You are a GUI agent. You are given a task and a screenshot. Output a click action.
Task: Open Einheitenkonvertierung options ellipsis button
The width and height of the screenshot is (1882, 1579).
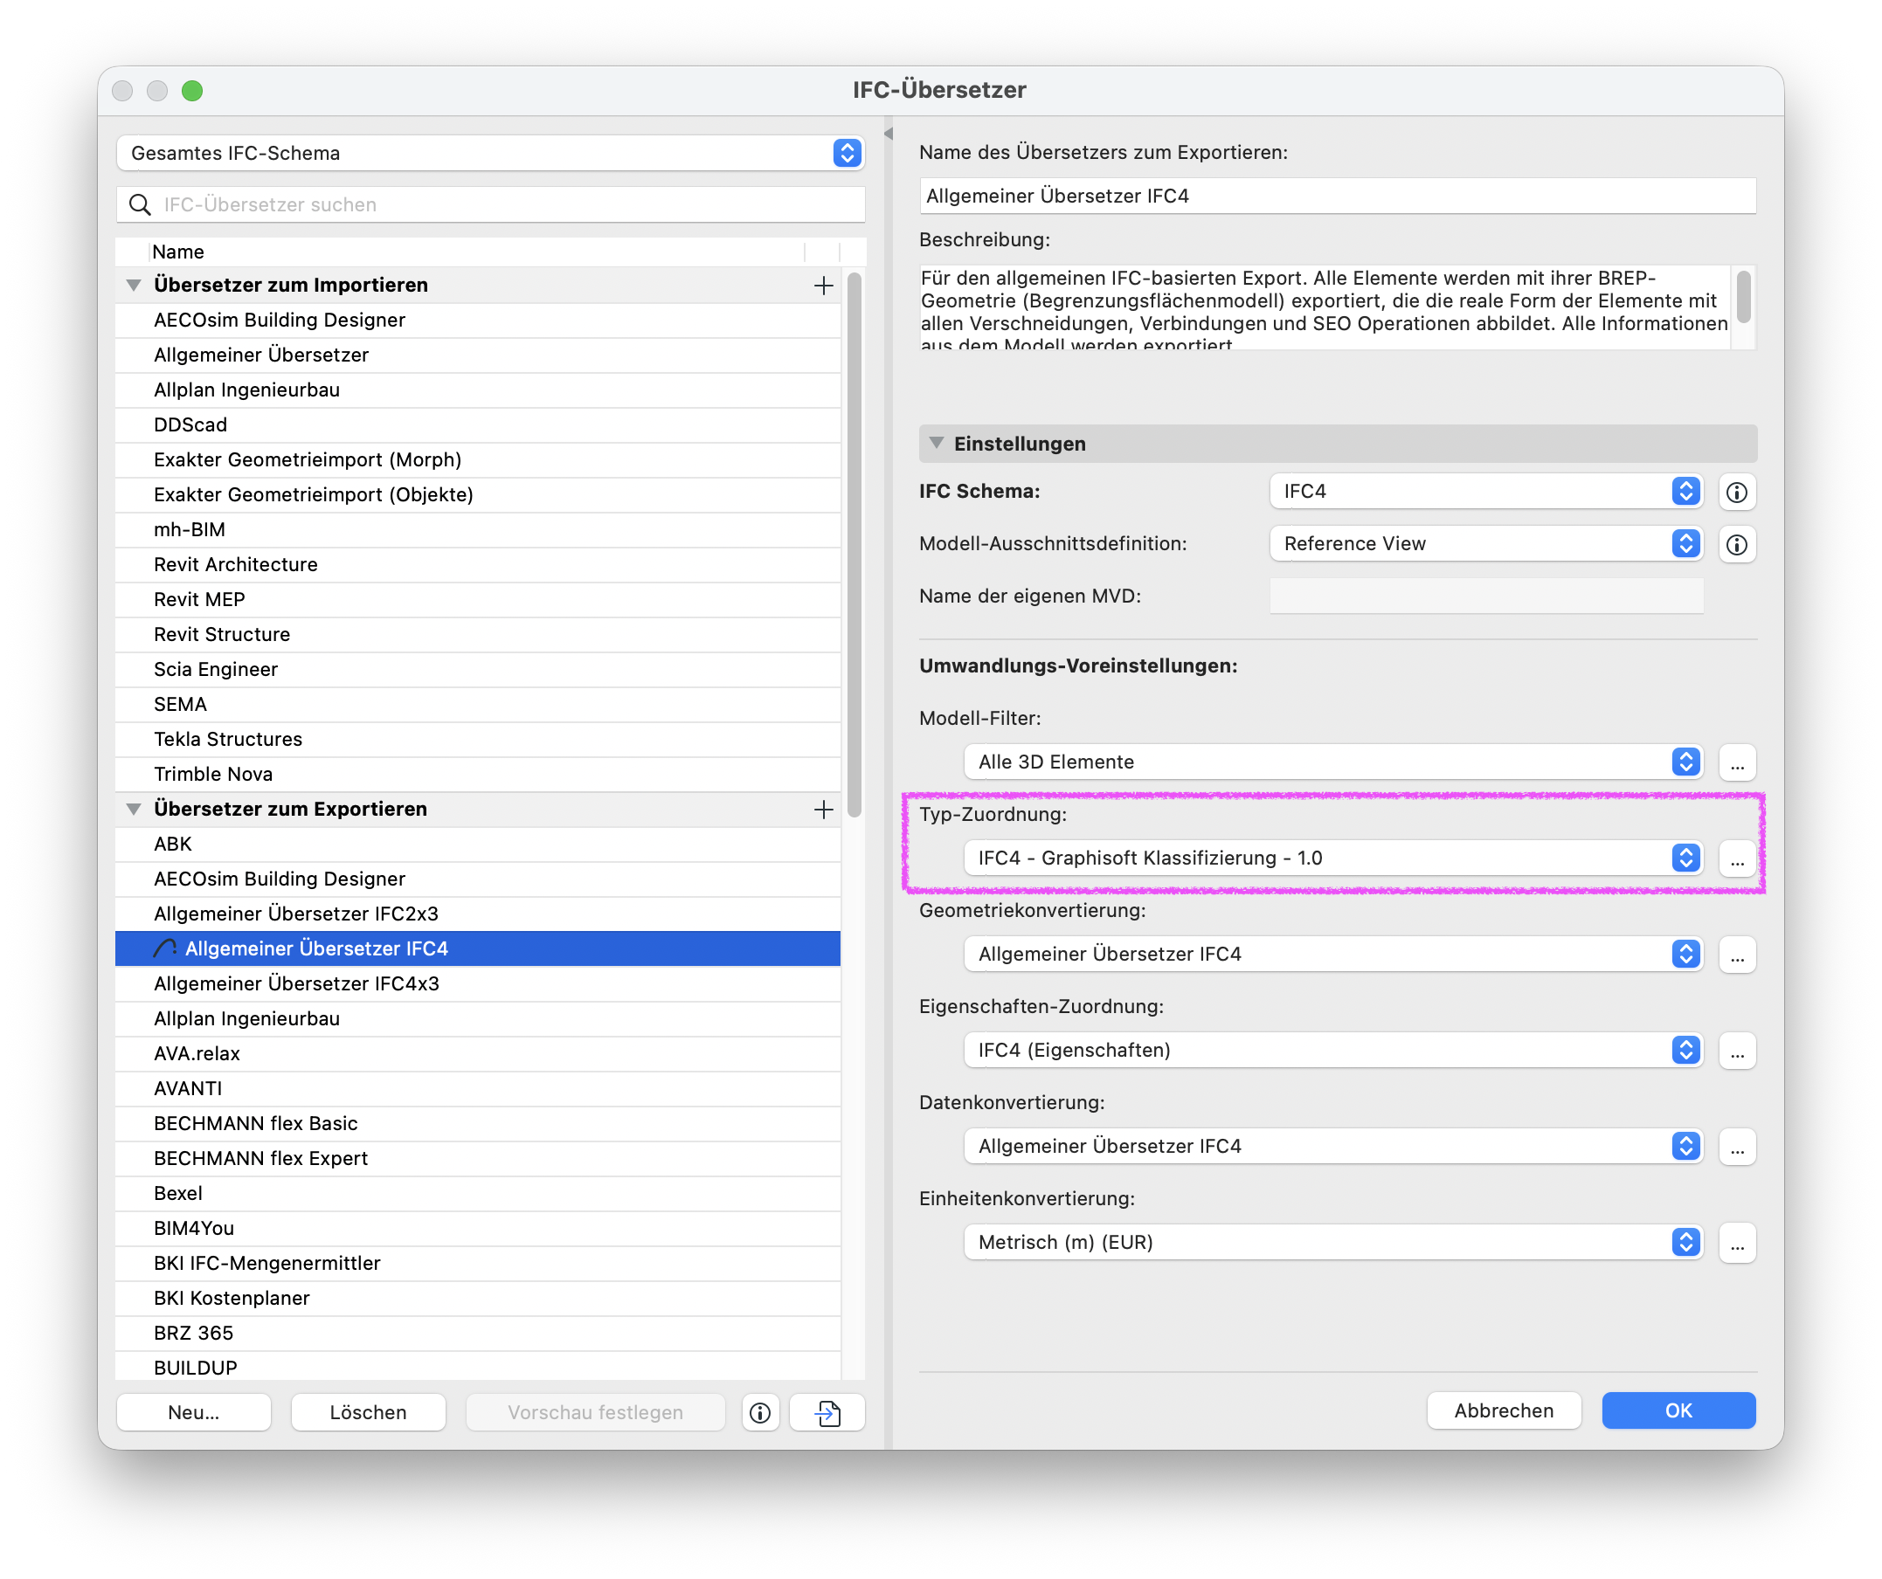(x=1736, y=1243)
